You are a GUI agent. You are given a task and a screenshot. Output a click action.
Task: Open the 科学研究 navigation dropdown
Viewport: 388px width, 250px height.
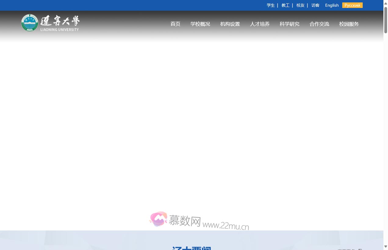tap(289, 24)
